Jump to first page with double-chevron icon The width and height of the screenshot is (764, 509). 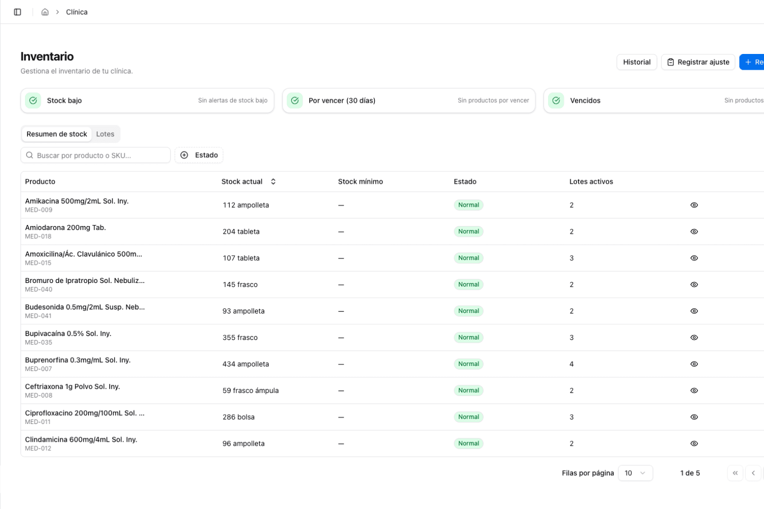click(735, 473)
